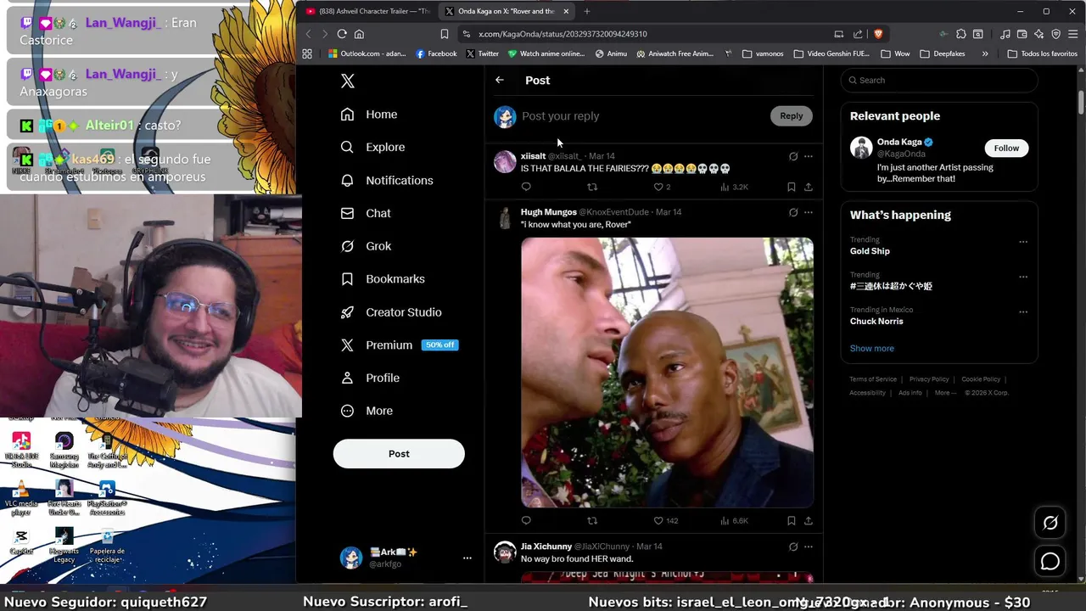The width and height of the screenshot is (1086, 611).
Task: Open Grok action on Hugh Mungos' post
Action: (793, 212)
